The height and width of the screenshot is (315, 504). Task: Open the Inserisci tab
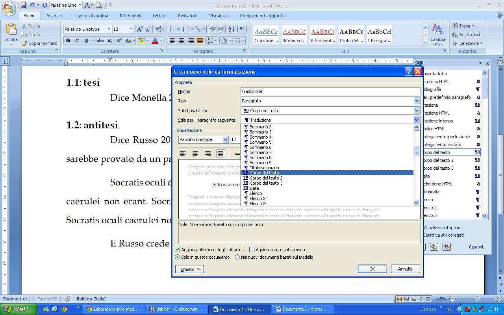[x=54, y=16]
